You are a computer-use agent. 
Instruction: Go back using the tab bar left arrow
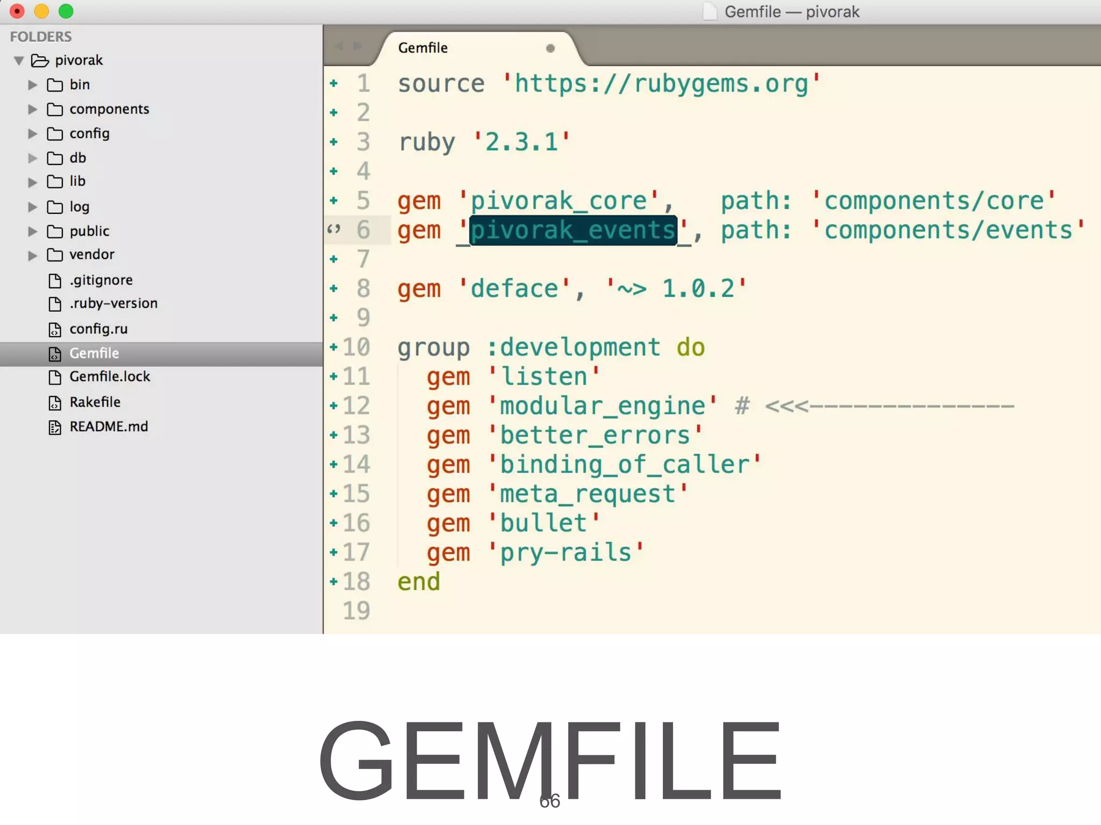pos(339,46)
